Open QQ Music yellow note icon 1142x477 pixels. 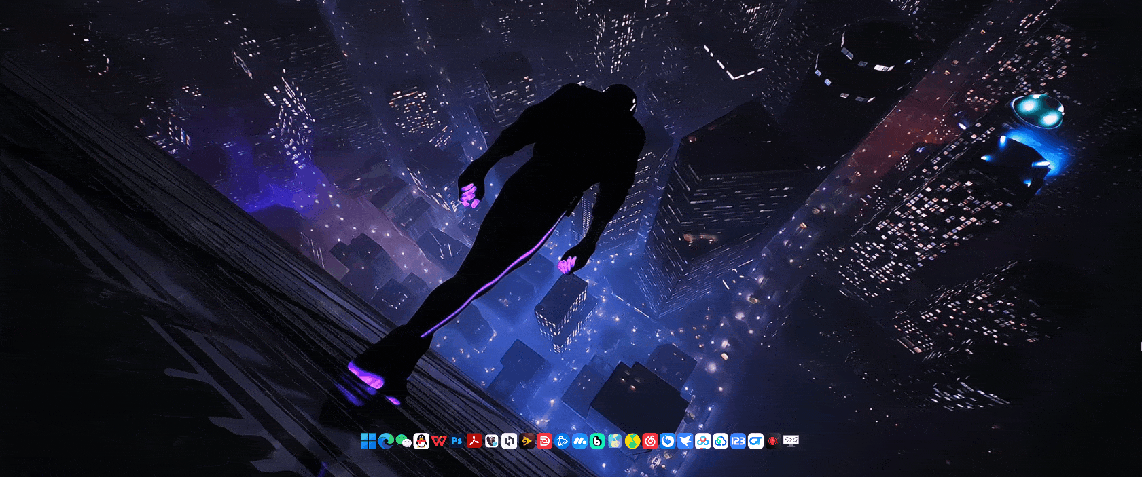632,441
